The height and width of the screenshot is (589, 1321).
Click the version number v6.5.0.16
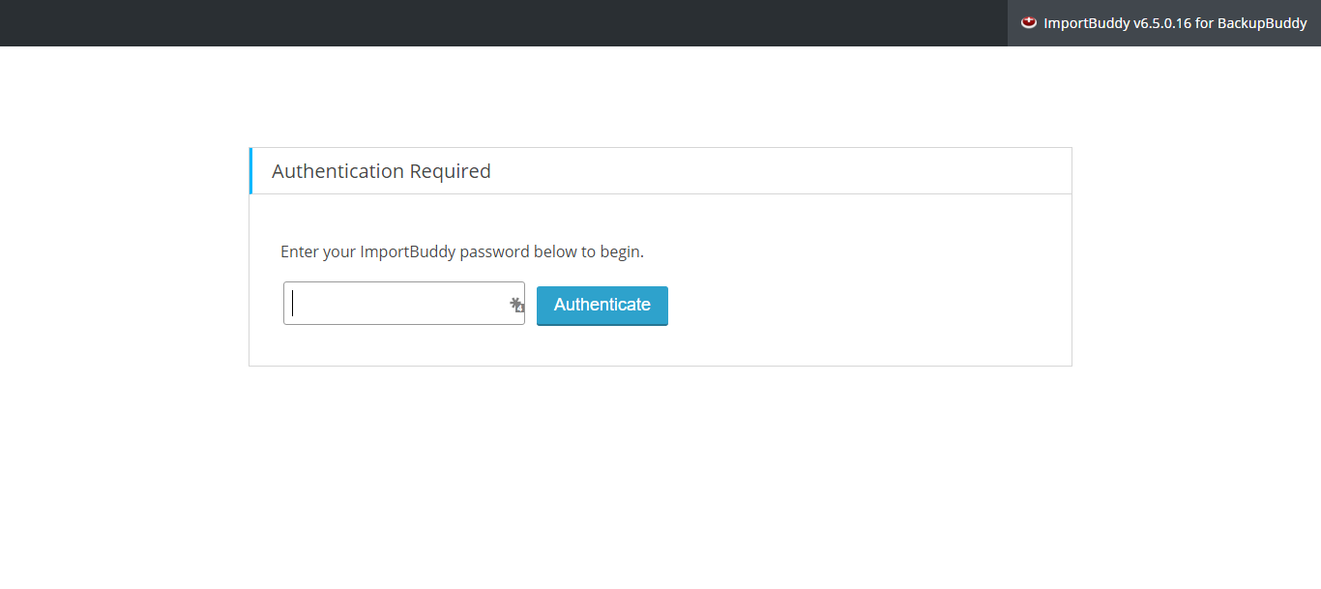[1162, 23]
